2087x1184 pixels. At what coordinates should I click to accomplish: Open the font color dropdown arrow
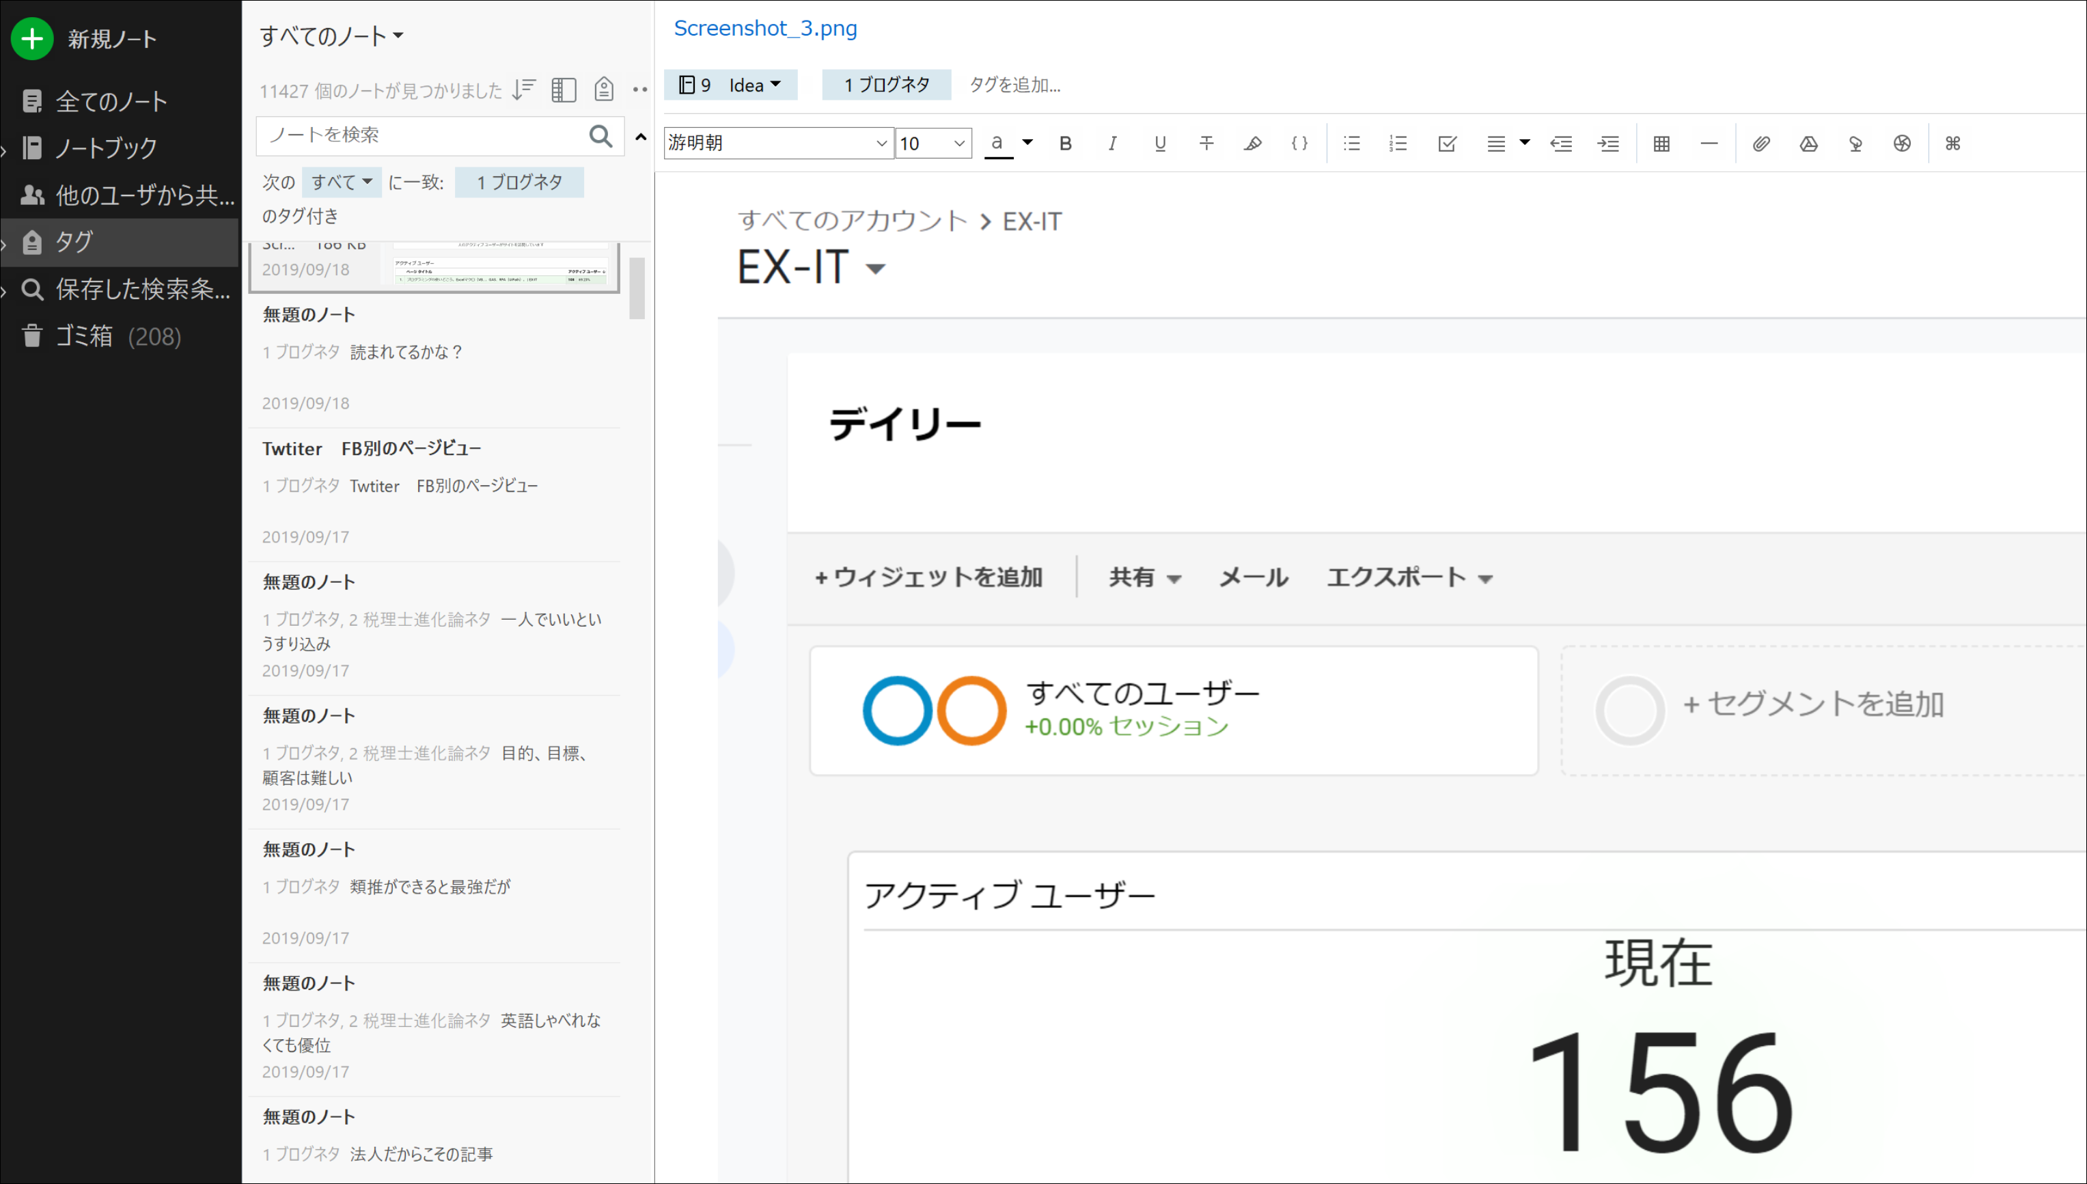[x=1027, y=142]
